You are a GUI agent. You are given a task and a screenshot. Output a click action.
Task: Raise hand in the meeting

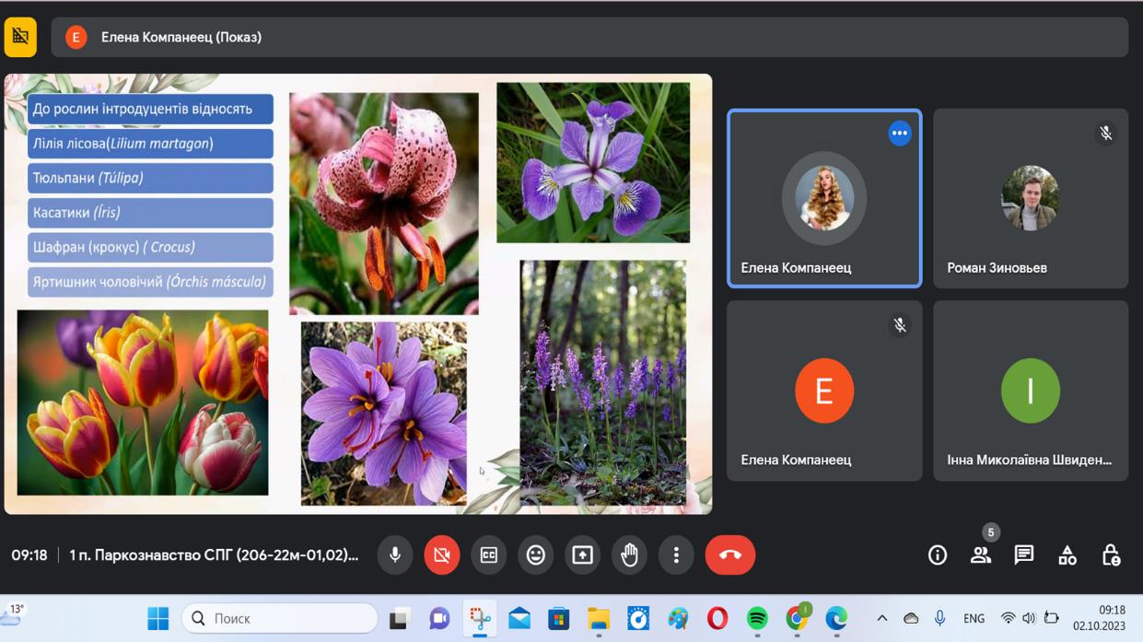630,554
